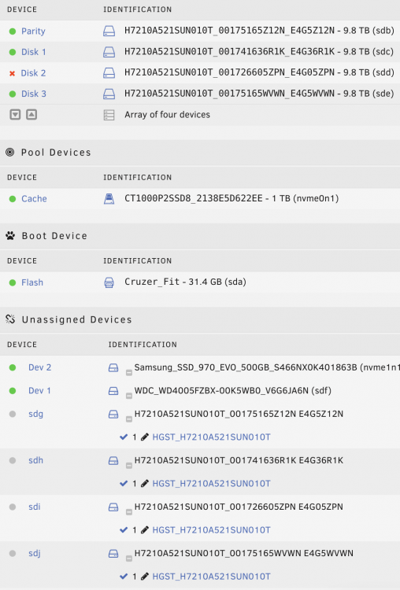The height and width of the screenshot is (590, 400).
Task: Click the drive icon on the sdh row
Action: click(113, 460)
